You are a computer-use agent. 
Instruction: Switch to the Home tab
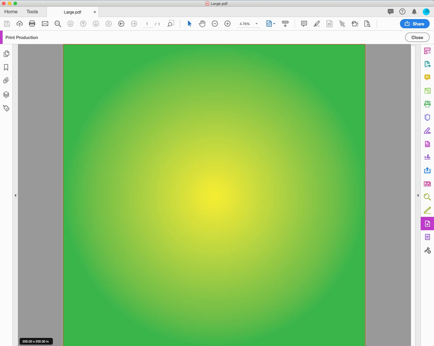click(11, 12)
